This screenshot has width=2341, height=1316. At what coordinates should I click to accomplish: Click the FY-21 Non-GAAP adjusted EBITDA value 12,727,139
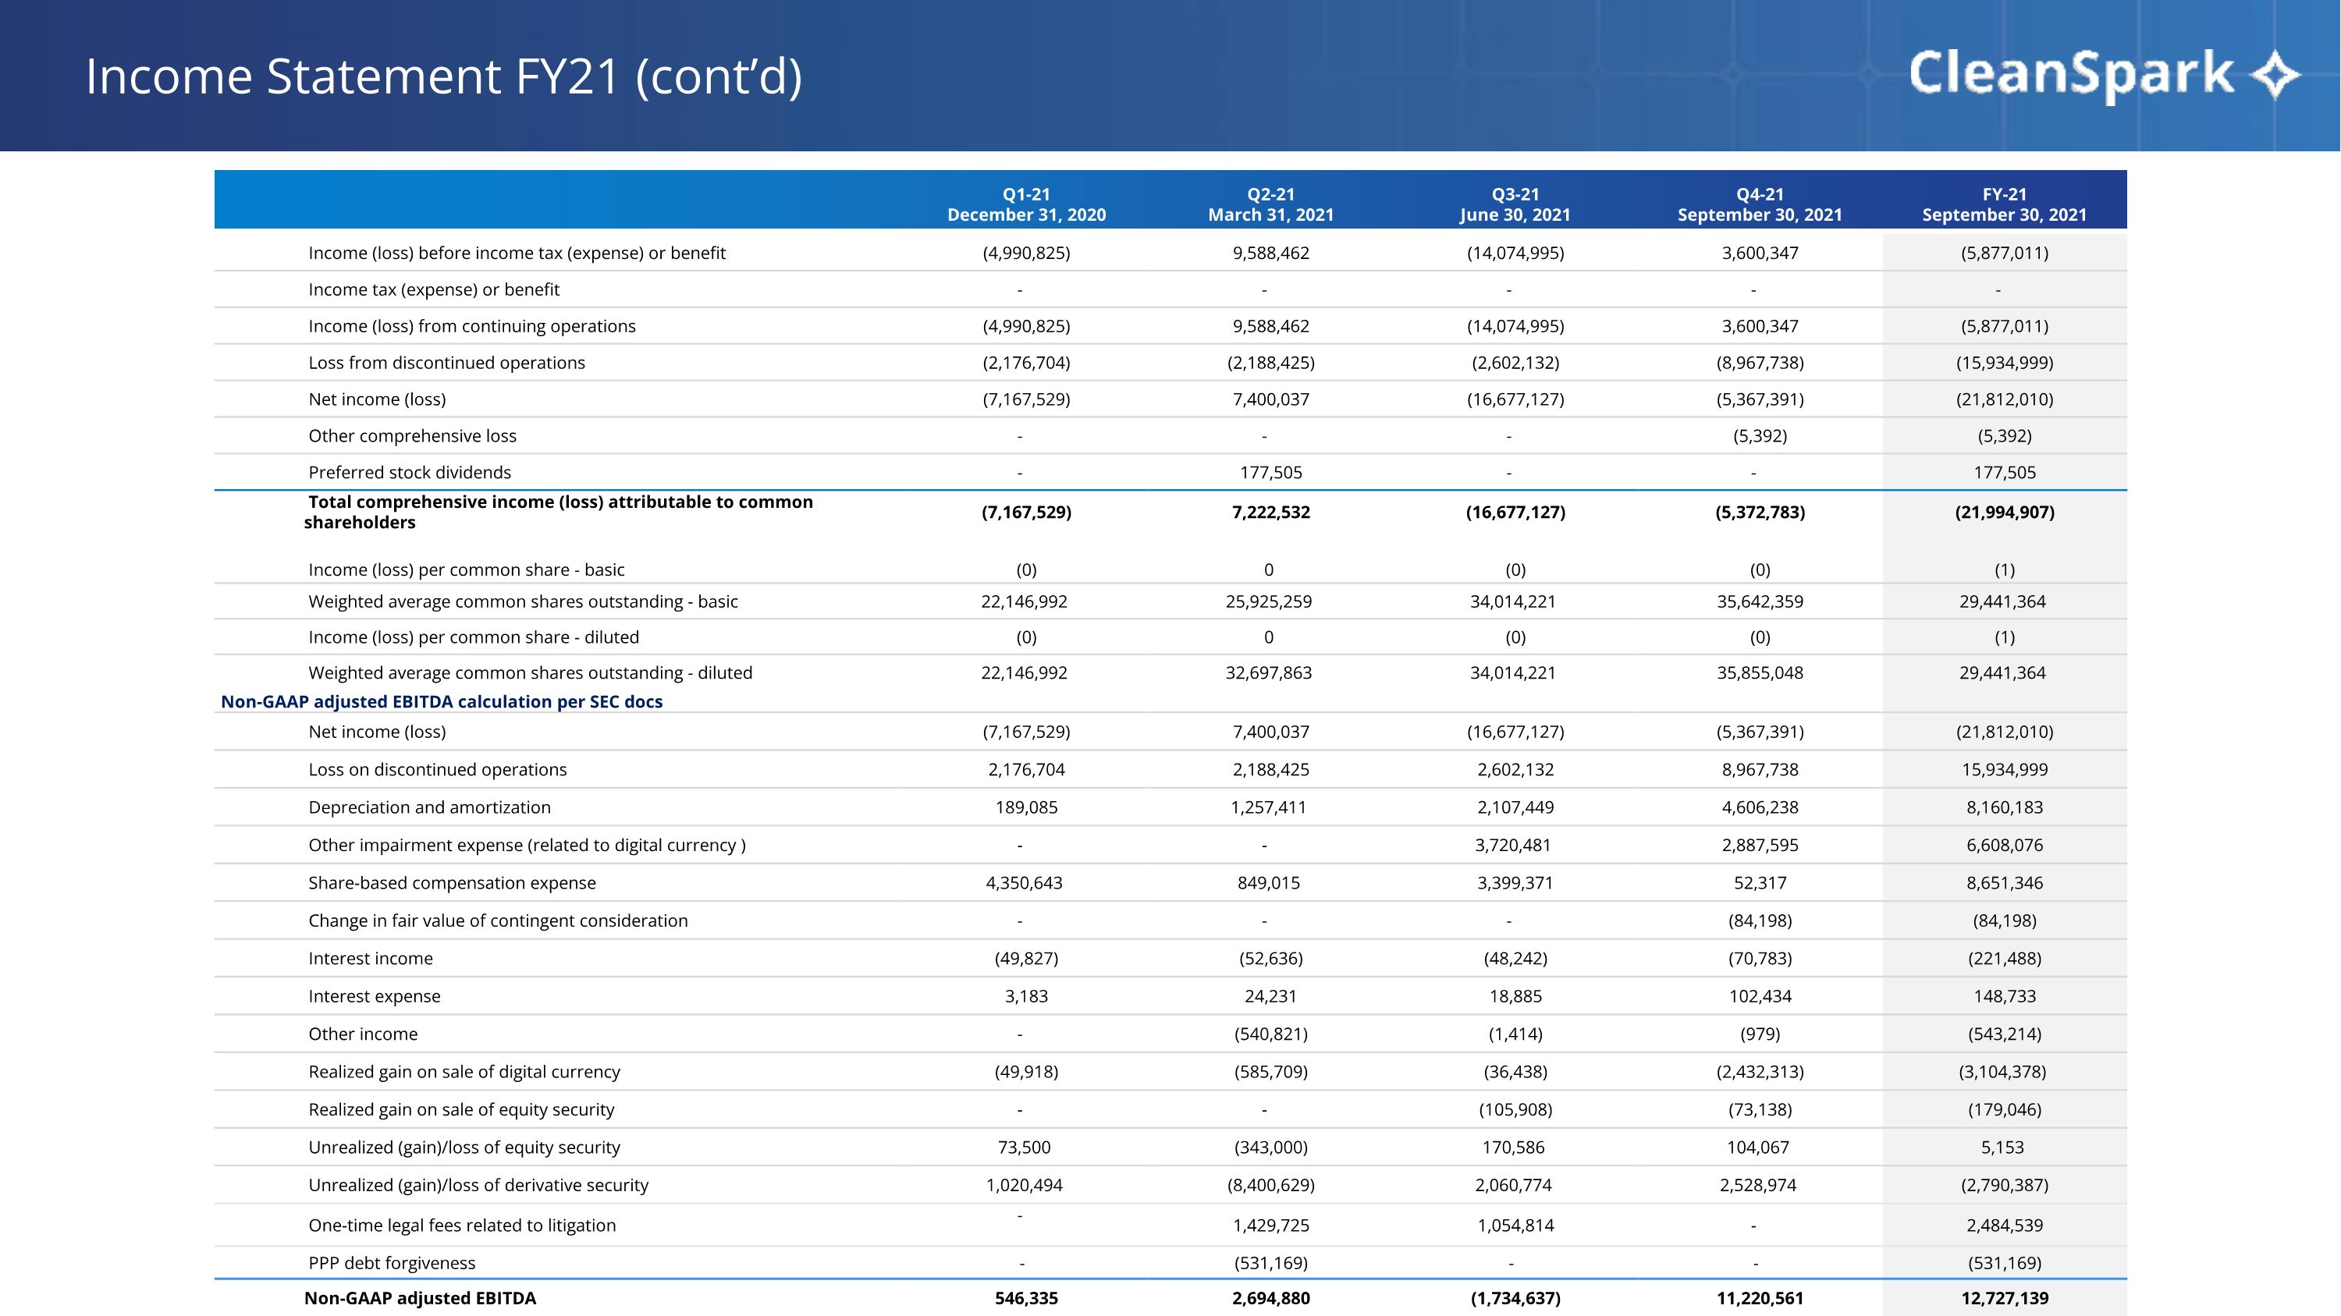tap(2004, 1298)
